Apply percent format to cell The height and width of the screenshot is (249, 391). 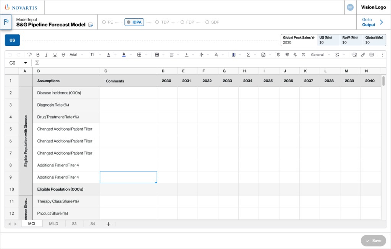(304, 55)
